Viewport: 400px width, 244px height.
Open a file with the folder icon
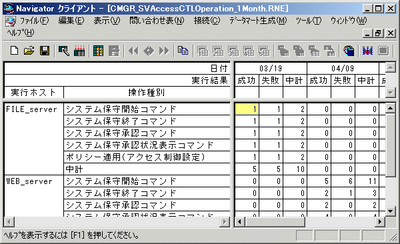click(x=29, y=51)
